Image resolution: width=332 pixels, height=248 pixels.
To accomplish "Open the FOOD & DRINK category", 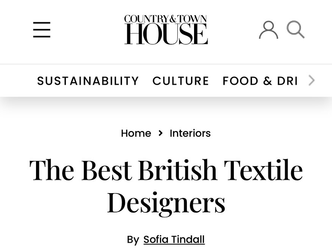I will [x=260, y=81].
